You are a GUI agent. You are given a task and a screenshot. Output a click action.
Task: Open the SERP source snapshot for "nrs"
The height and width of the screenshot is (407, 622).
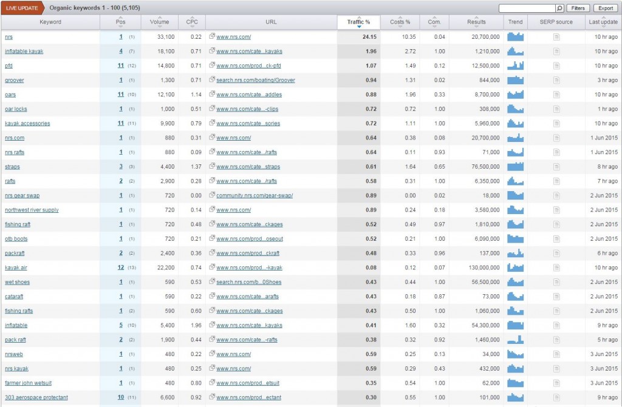coord(556,36)
